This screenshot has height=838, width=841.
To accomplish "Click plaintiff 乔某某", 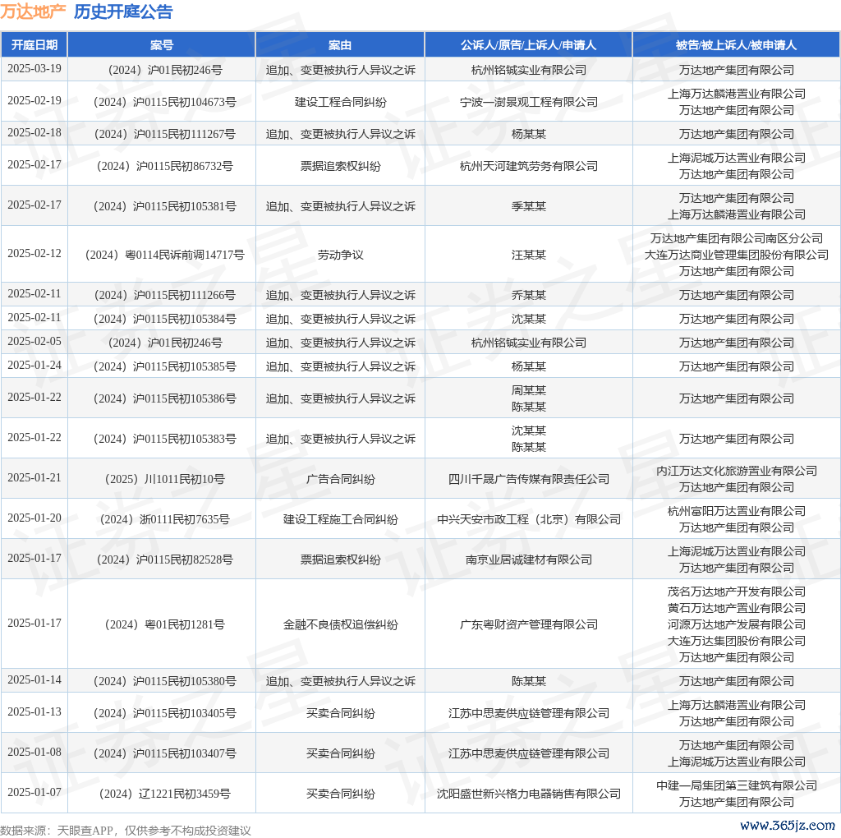I will point(528,295).
